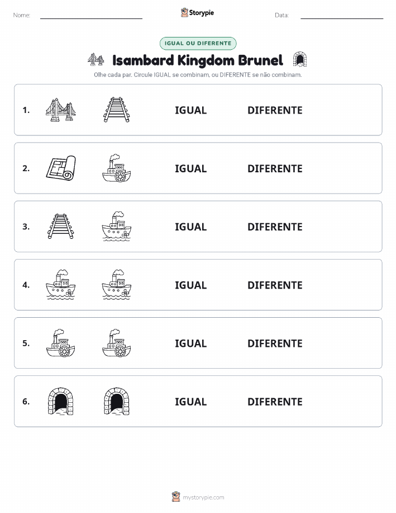Click the IGUAL OU DIFERENTE badge
Image resolution: width=396 pixels, height=513 pixels.
(x=198, y=43)
